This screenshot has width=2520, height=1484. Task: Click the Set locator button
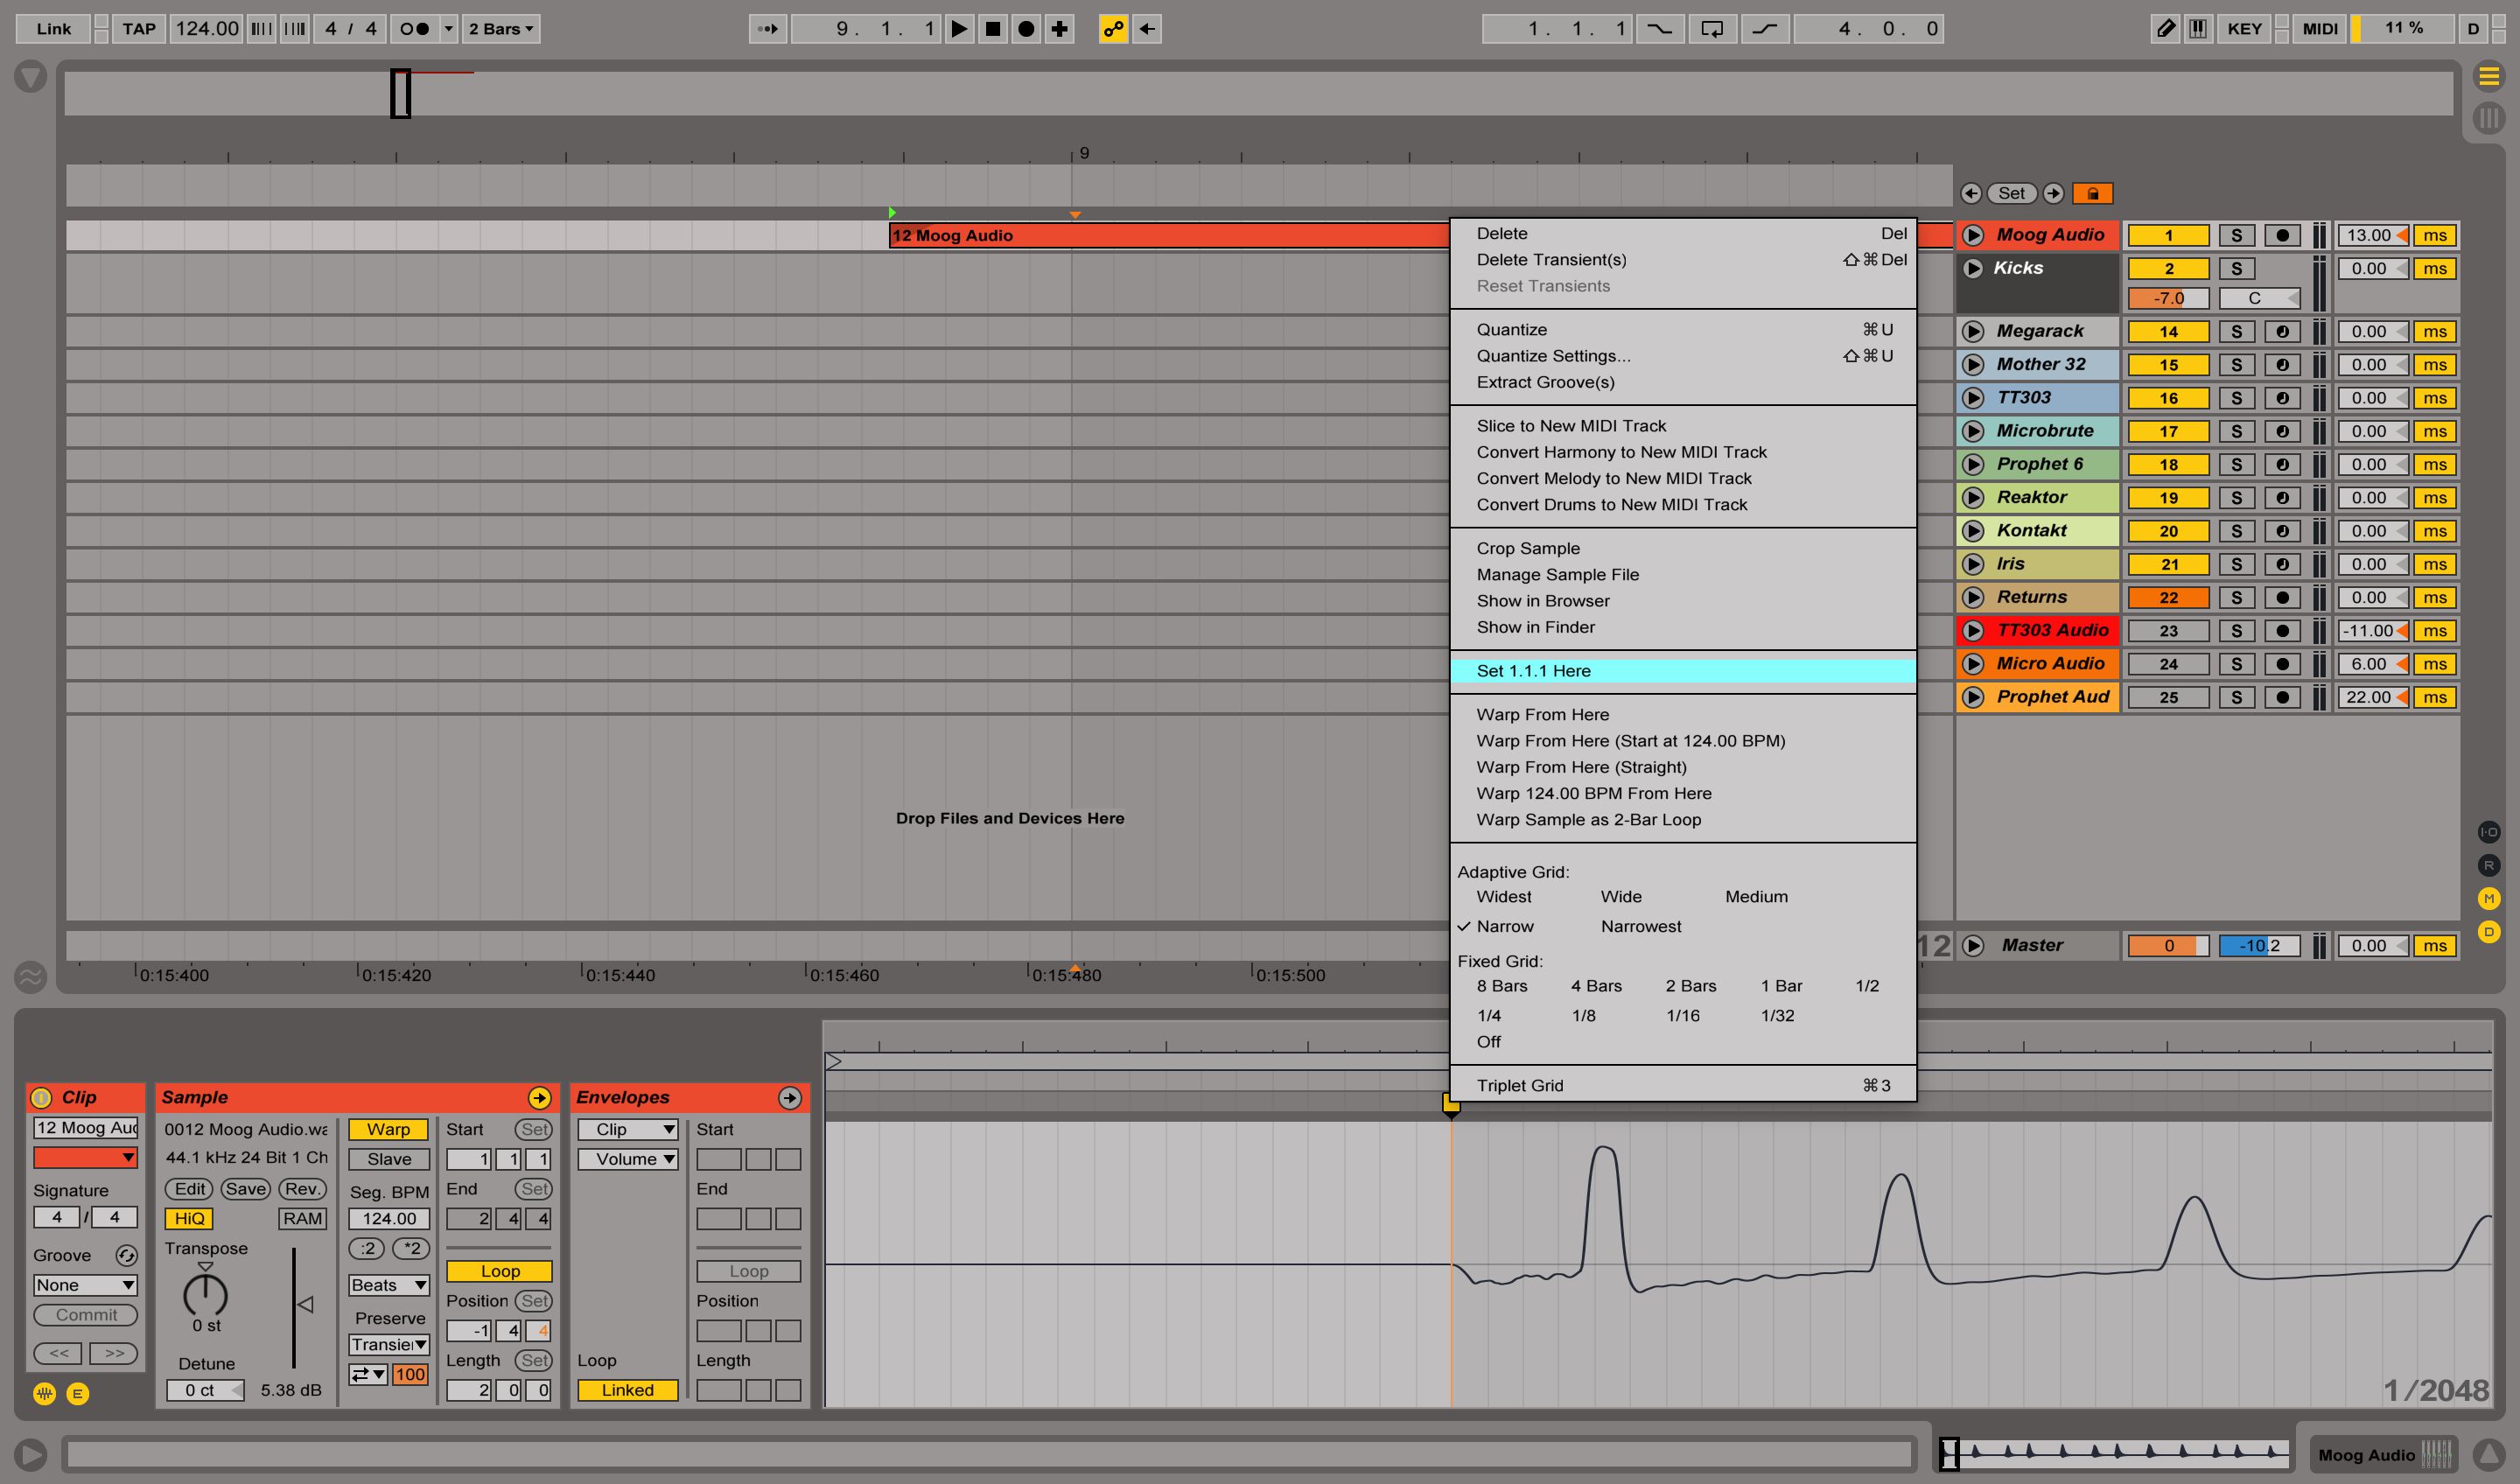[2012, 193]
